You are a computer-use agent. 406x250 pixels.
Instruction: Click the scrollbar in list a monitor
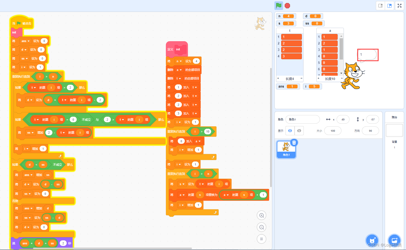(x=341, y=49)
